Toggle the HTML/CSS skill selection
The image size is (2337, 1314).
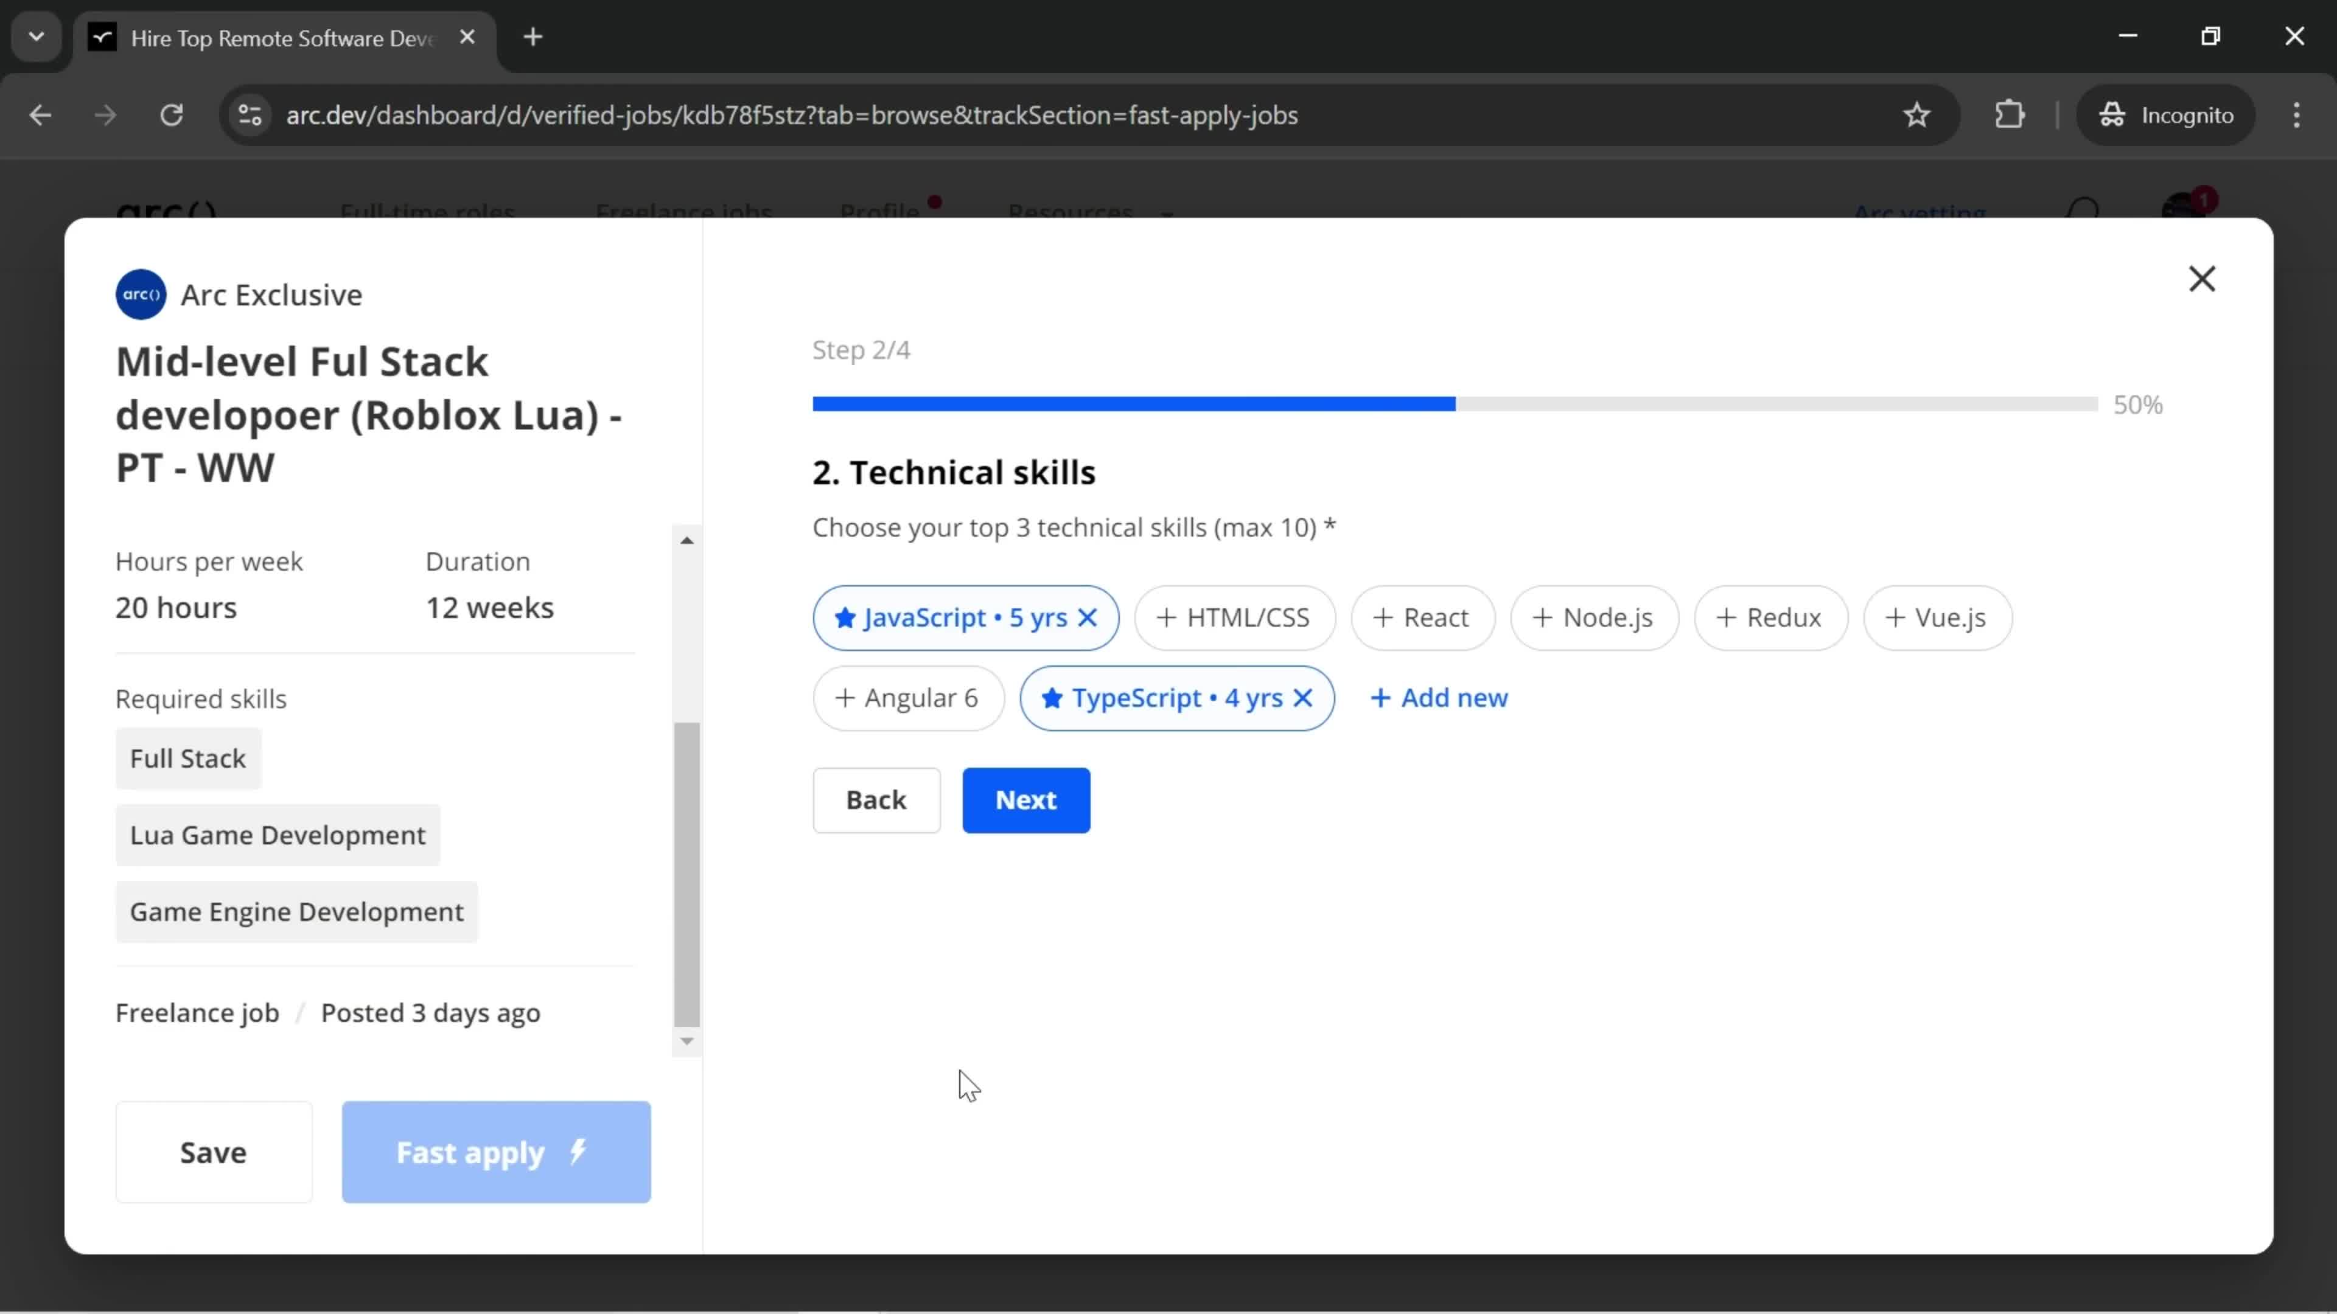coord(1234,616)
